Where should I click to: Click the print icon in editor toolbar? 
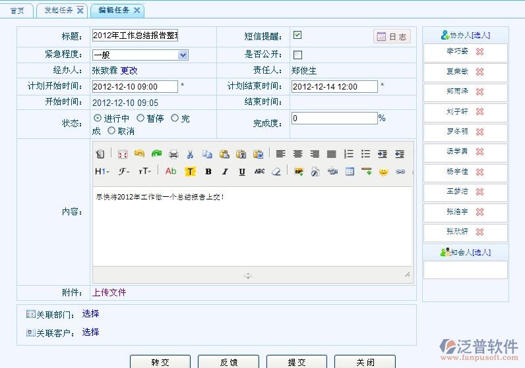(173, 154)
